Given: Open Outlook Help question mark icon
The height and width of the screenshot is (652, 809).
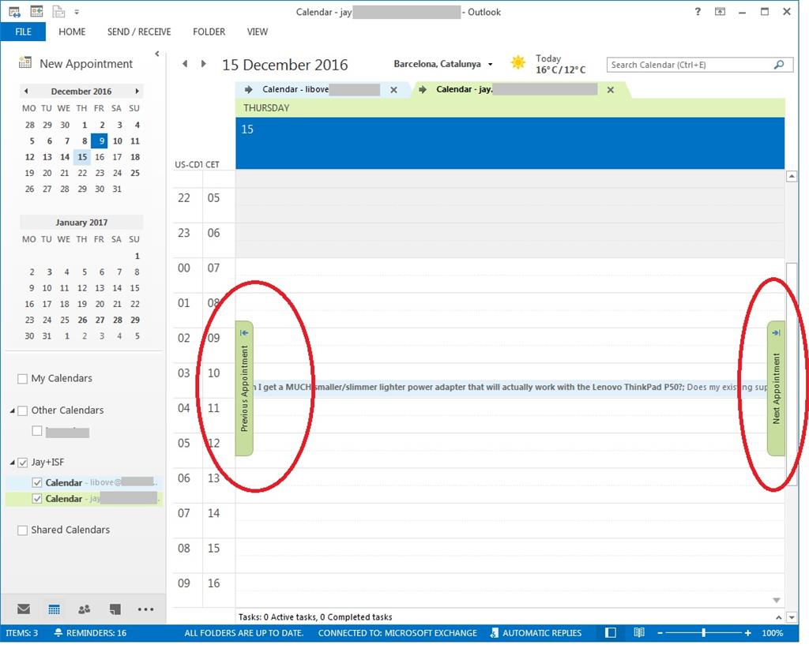Looking at the screenshot, I should click(x=698, y=11).
